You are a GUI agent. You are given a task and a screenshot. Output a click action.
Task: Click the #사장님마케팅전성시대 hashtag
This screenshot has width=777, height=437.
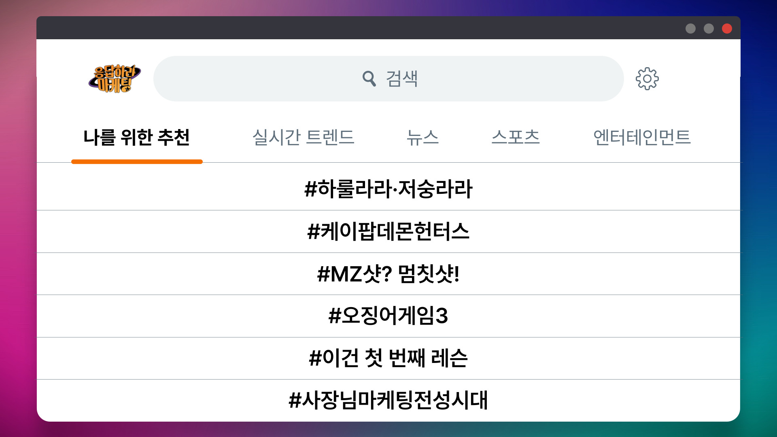pos(388,400)
